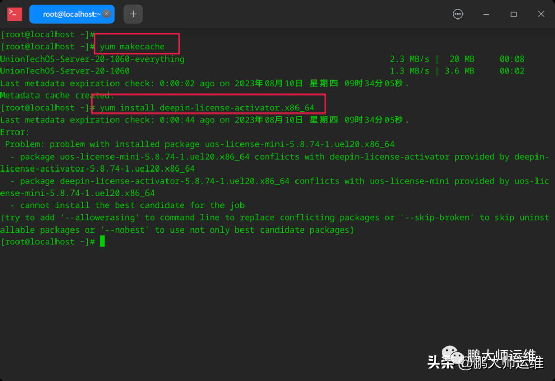555x381 pixels.
Task: Close the root@localhost:~ tab
Action: pyautogui.click(x=106, y=14)
